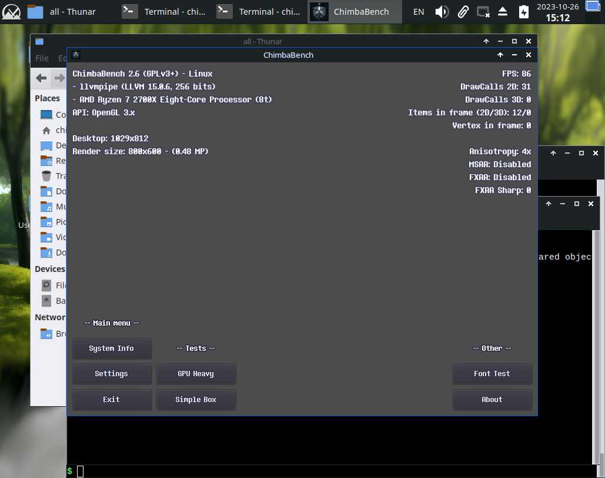This screenshot has width=605, height=478.
Task: Open the File menu in Thunar
Action: pyautogui.click(x=42, y=58)
